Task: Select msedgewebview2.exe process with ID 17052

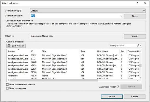Action: click(73, 55)
